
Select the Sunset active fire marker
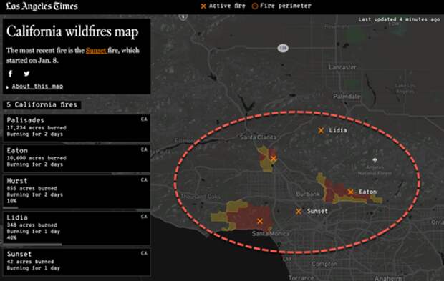pos(299,212)
